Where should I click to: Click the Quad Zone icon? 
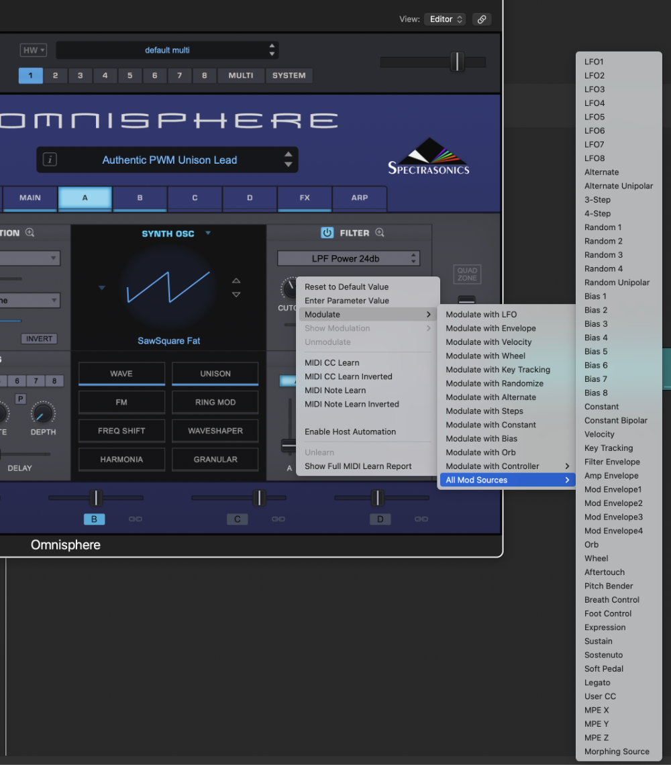[467, 274]
